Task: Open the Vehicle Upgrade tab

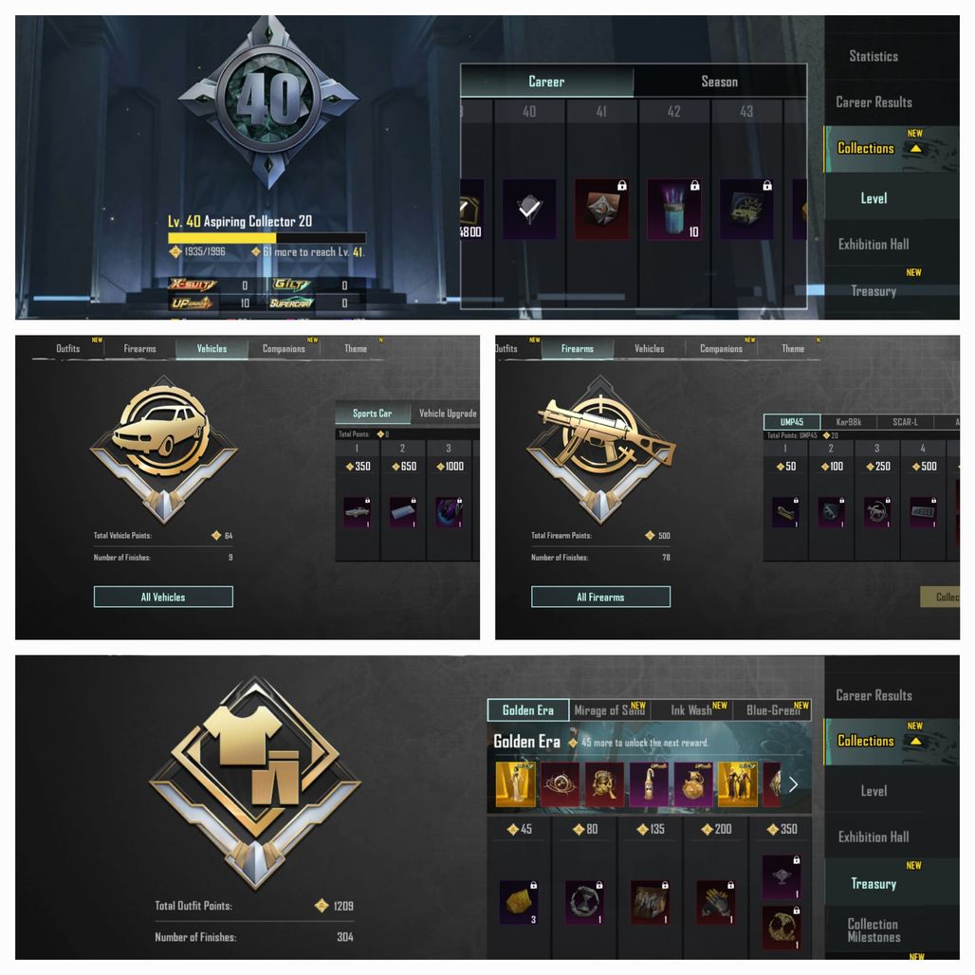Action: point(448,414)
